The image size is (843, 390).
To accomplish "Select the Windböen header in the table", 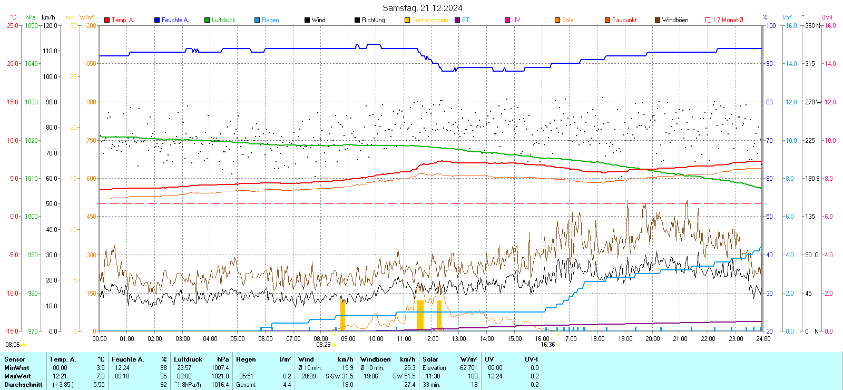I will click(x=375, y=359).
